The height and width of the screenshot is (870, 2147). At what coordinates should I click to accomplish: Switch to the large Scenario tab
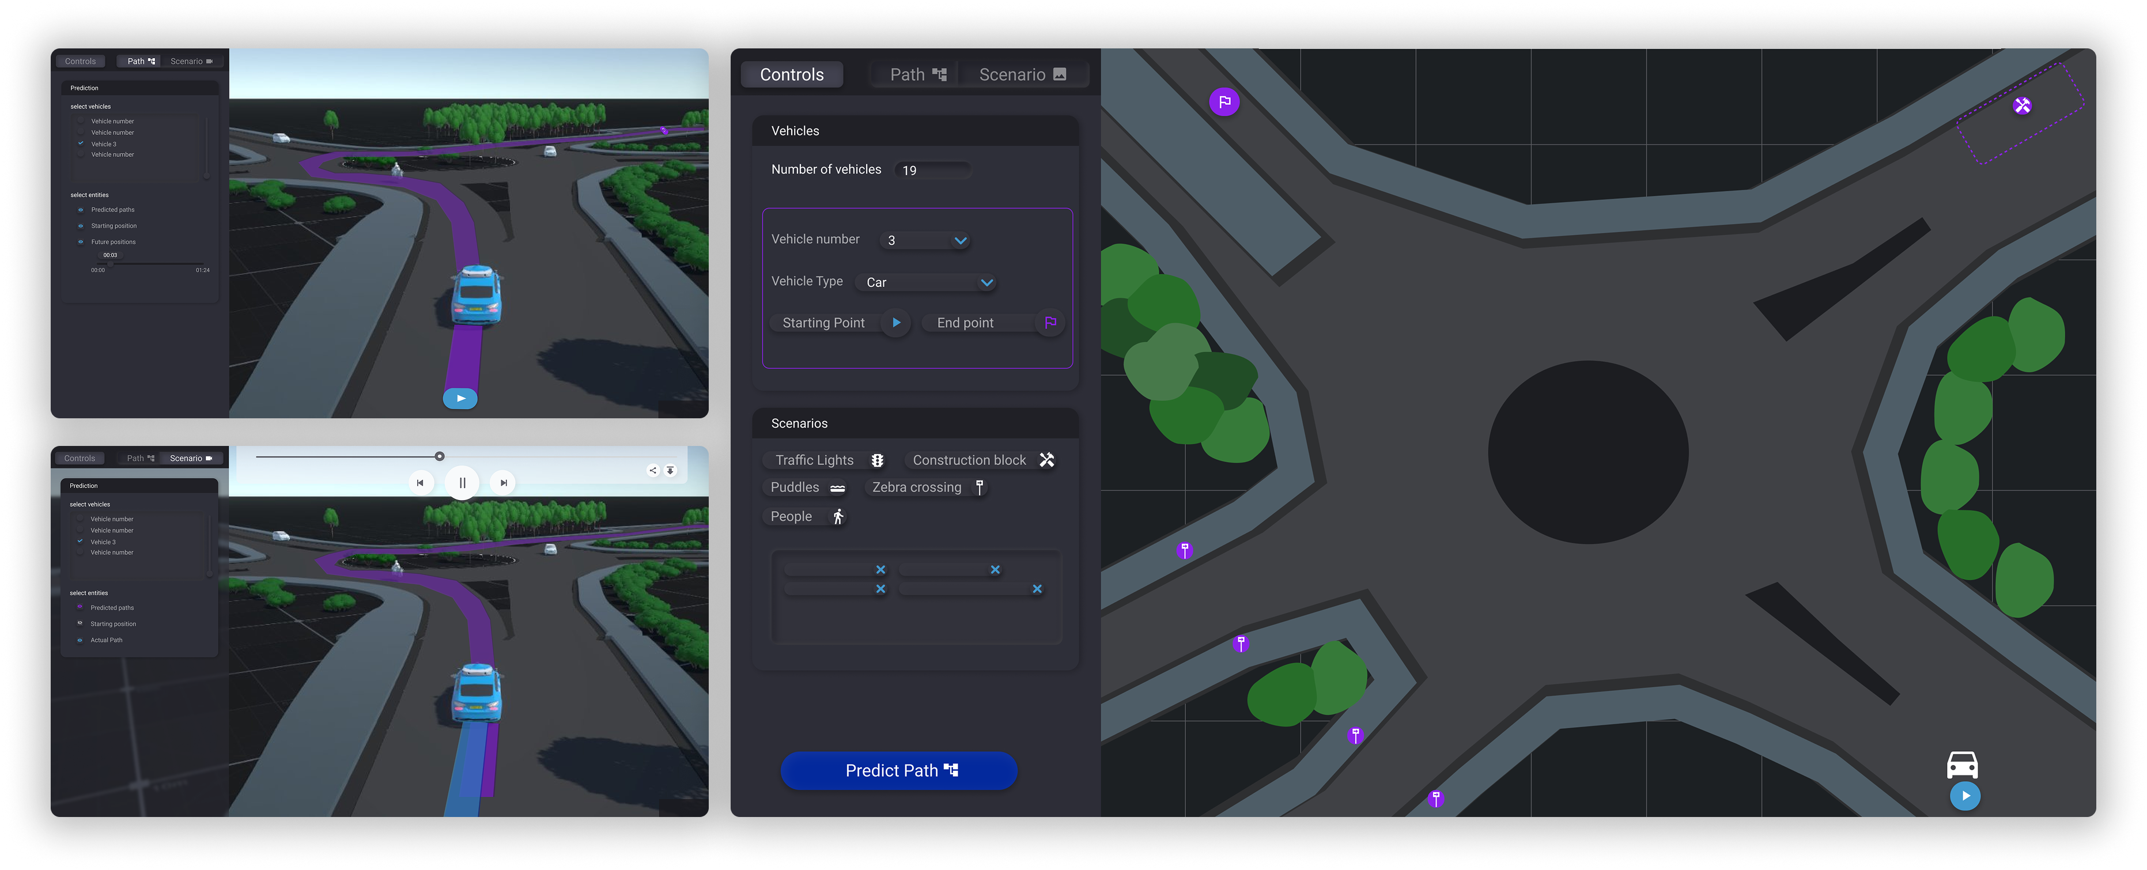pos(1022,74)
